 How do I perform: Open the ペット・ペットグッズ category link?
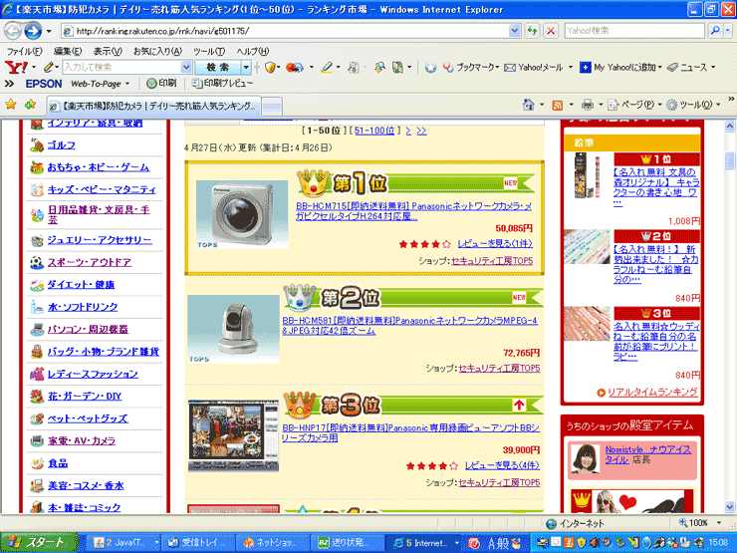[88, 418]
